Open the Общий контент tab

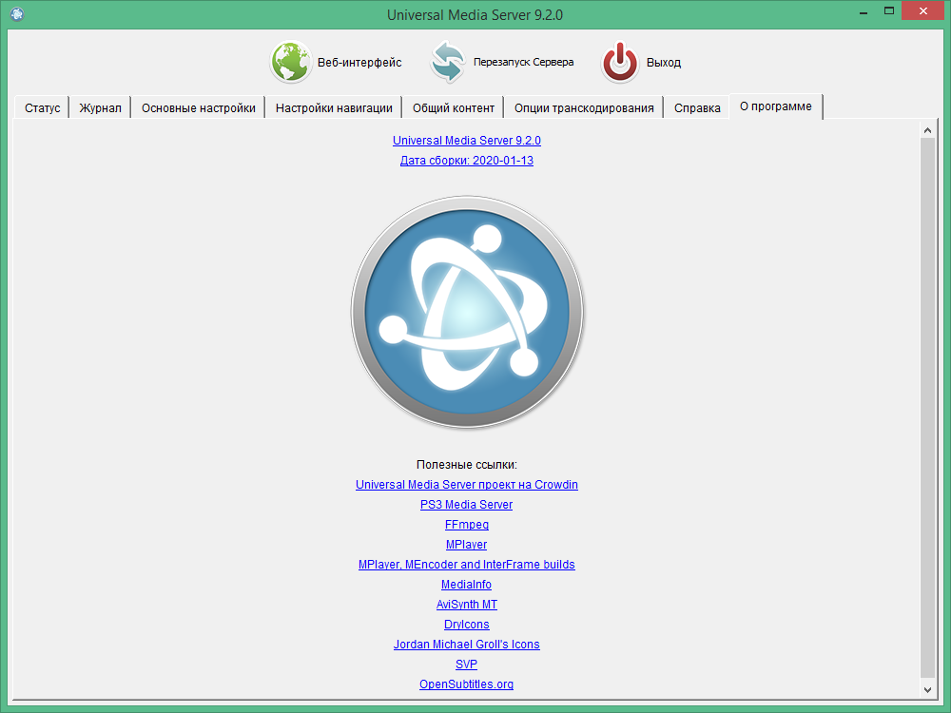tap(454, 107)
